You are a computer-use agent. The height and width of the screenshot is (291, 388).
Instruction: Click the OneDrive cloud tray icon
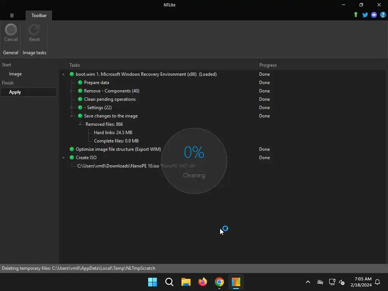point(320,282)
